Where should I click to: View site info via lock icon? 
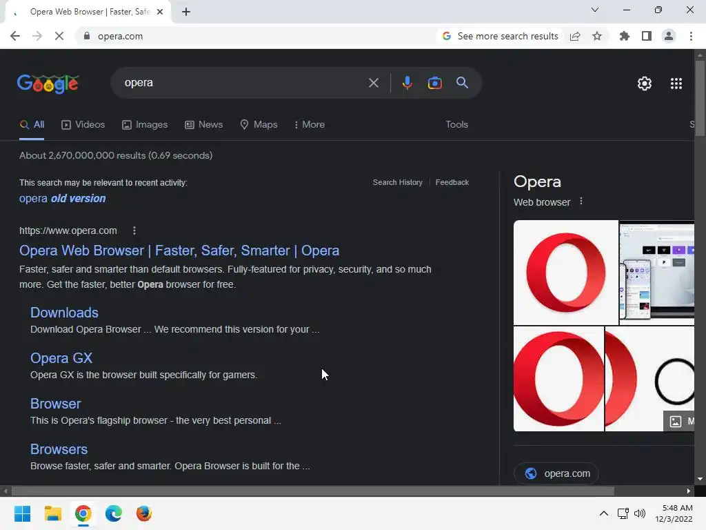(x=87, y=36)
